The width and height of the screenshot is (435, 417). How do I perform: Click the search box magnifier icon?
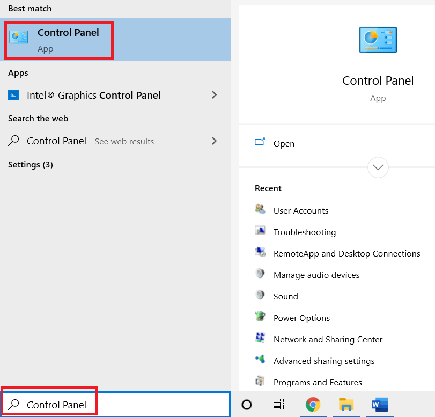tap(13, 405)
